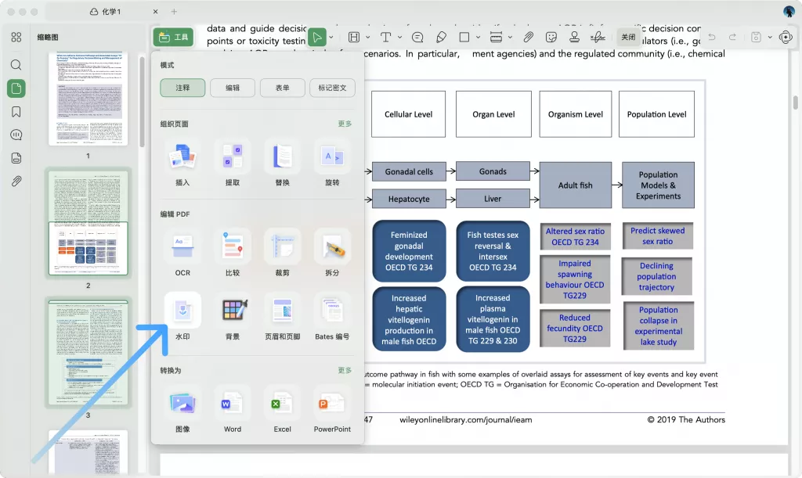This screenshot has height=478, width=802.
Task: Open the 工具 tools menu
Action: [173, 37]
